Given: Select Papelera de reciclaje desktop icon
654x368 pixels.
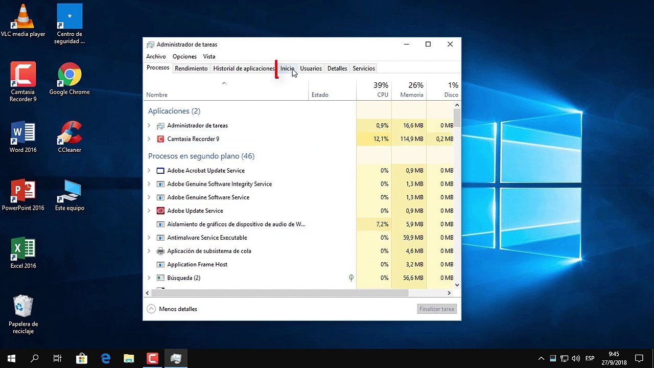Looking at the screenshot, I should (23, 314).
